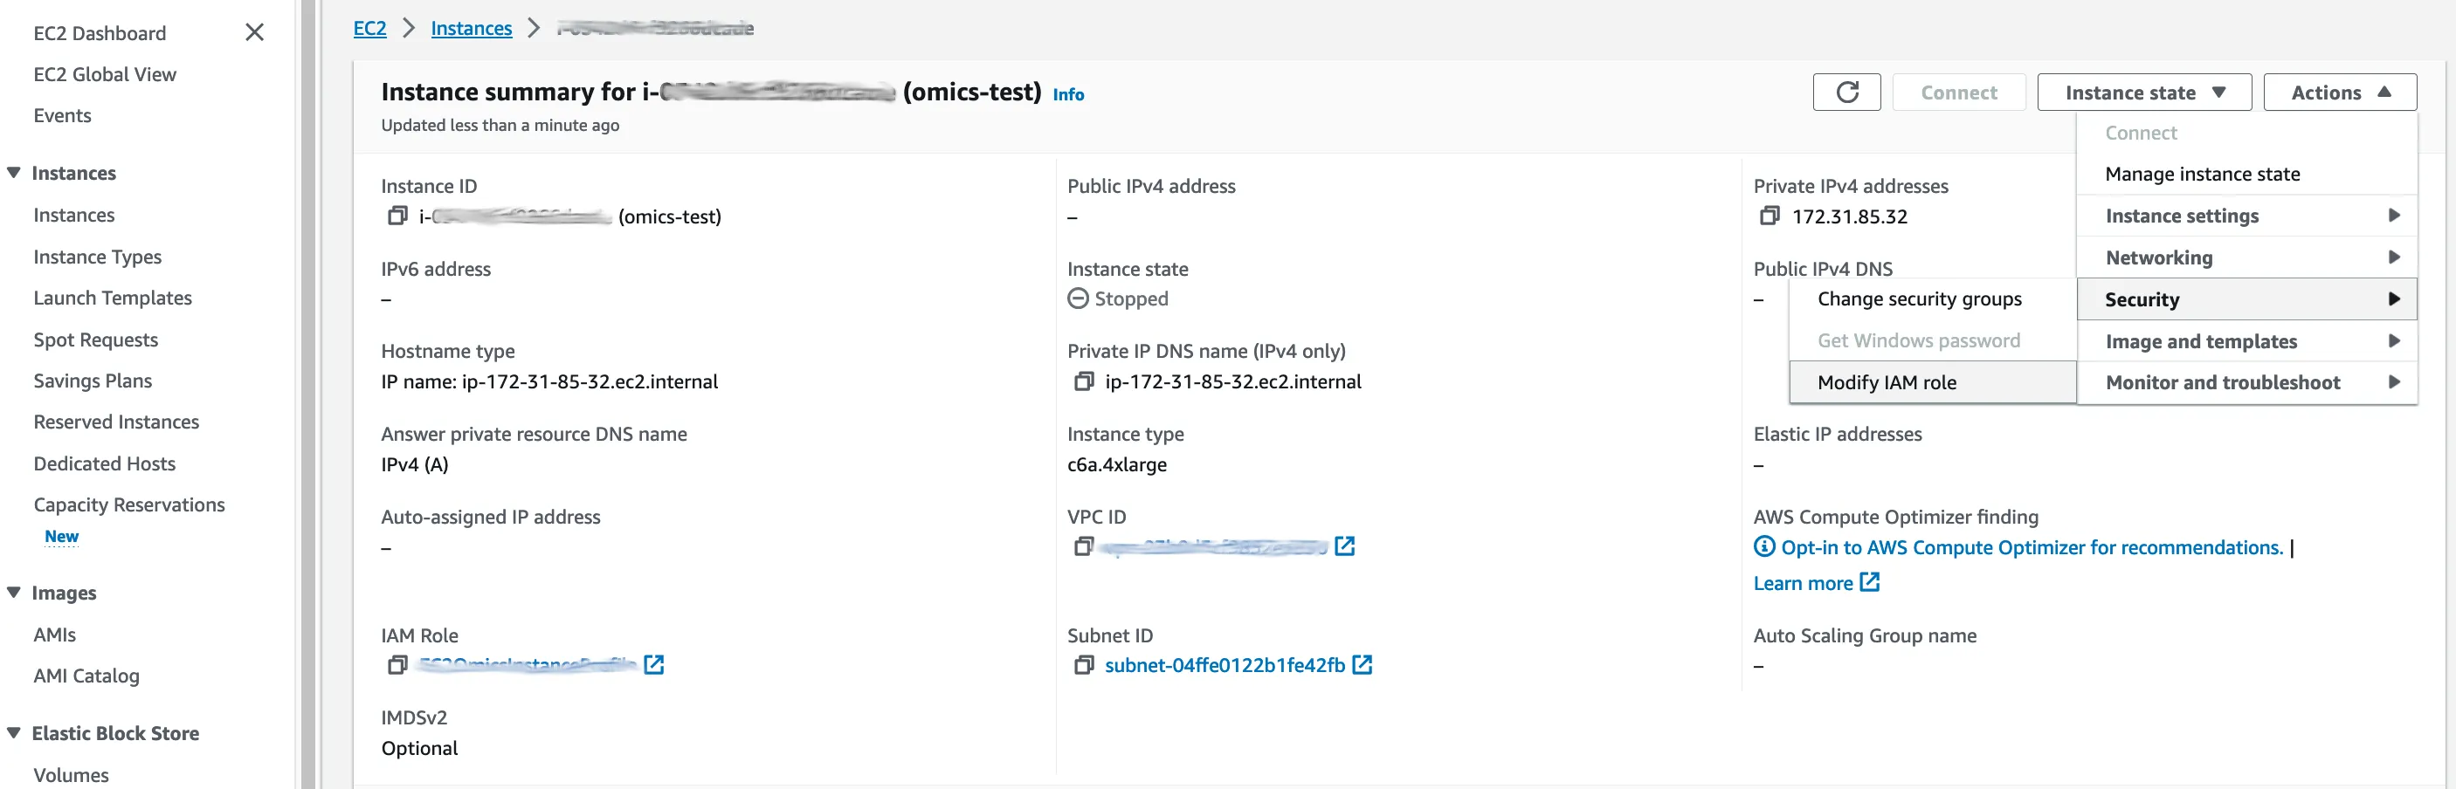This screenshot has height=789, width=2456.
Task: Open Savings Plans
Action: pos(93,381)
